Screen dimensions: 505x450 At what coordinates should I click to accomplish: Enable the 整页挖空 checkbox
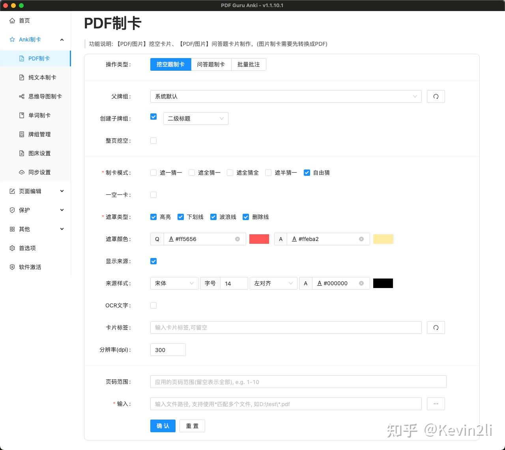(153, 141)
